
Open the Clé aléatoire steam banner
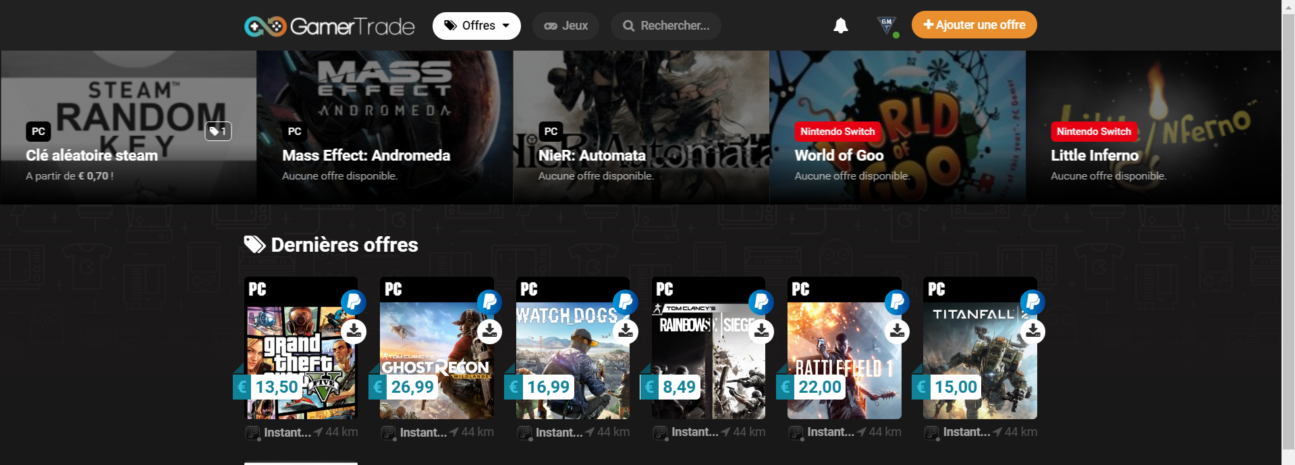tap(128, 128)
